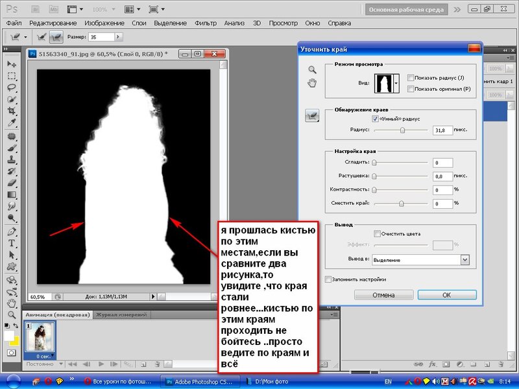Enable Показать радиус (J) checkbox

[411, 78]
